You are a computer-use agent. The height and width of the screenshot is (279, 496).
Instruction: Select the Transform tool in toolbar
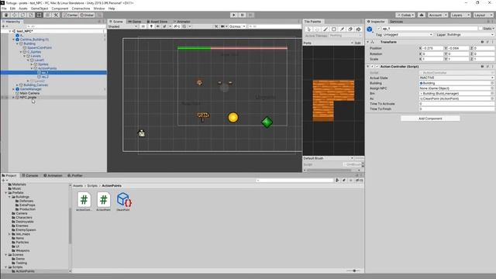click(x=47, y=15)
